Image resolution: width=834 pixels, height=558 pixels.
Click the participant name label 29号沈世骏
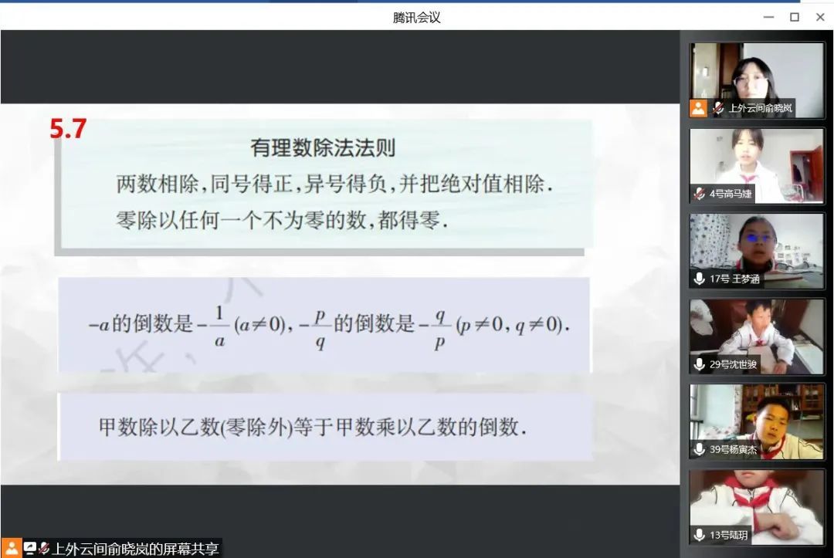[x=733, y=364]
